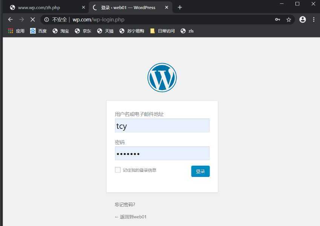Close the Chrome window
Image resolution: width=320 pixels, height=226 pixels.
click(x=313, y=4)
